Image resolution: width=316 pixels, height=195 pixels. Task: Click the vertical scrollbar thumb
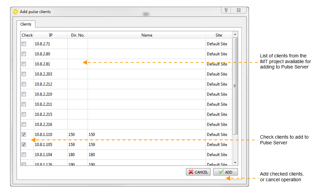235,86
